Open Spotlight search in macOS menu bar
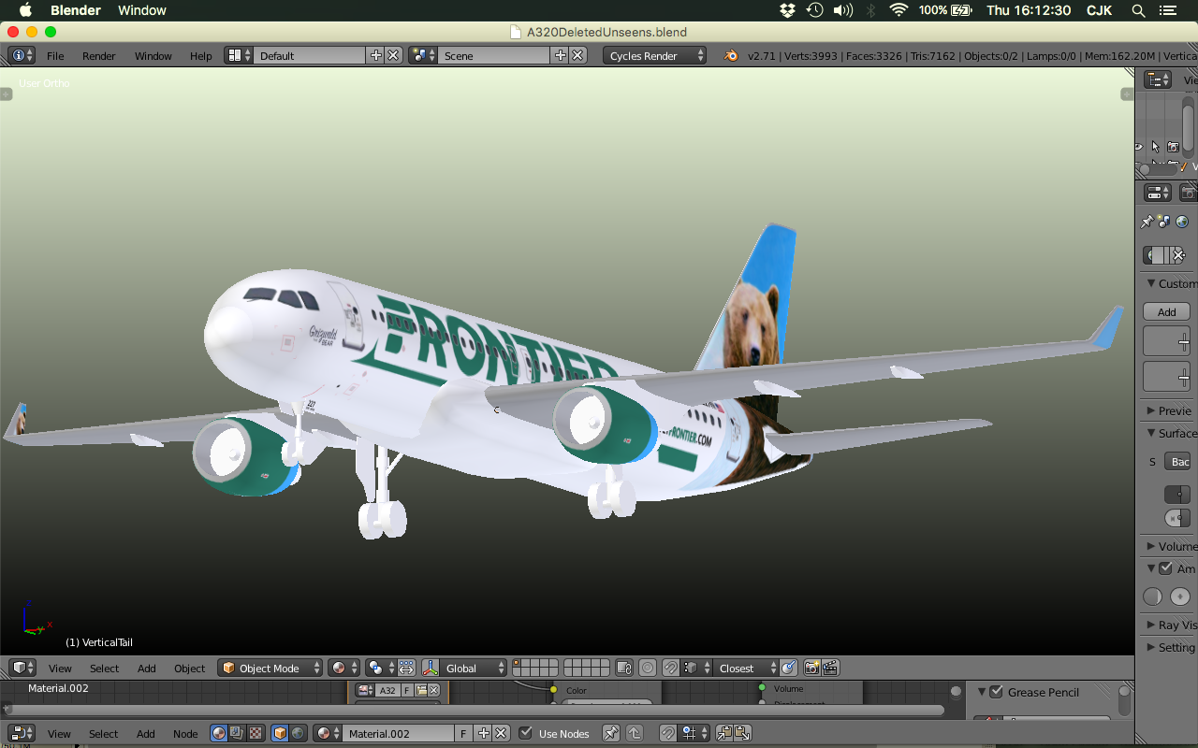Screen dimensions: 1198x748 click(x=1138, y=10)
